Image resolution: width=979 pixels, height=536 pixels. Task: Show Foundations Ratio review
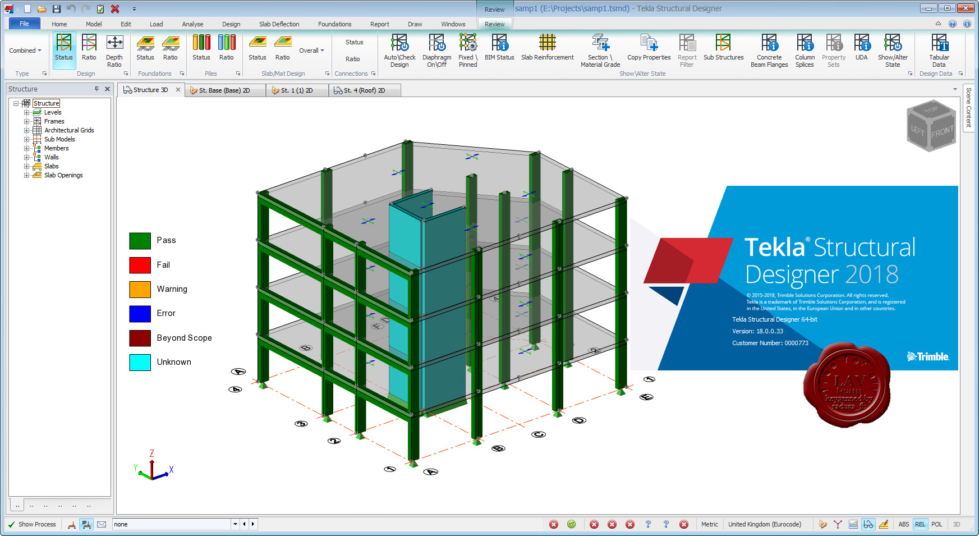(x=171, y=48)
